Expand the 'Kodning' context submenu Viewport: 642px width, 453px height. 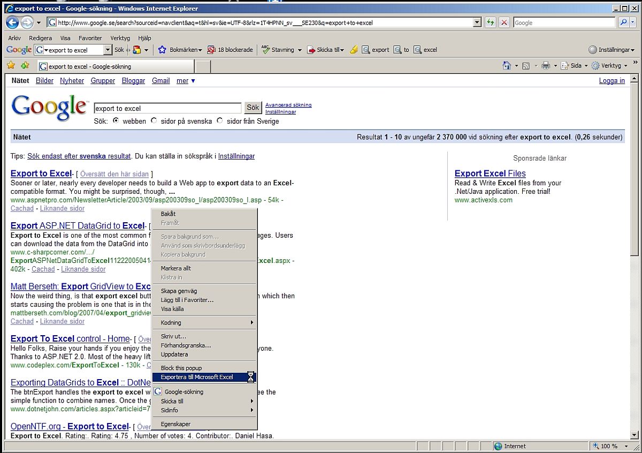(204, 323)
